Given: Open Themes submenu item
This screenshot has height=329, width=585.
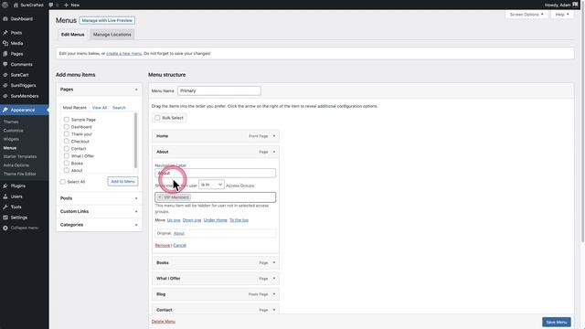Looking at the screenshot, I should 11,122.
